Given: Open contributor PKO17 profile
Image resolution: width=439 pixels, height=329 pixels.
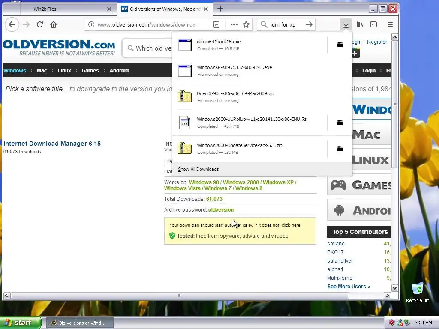Looking at the screenshot, I should coord(335,252).
